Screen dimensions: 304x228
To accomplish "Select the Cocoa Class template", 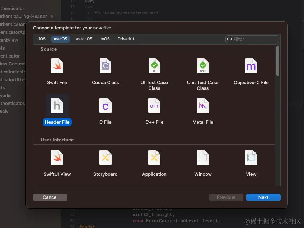I will (x=105, y=70).
